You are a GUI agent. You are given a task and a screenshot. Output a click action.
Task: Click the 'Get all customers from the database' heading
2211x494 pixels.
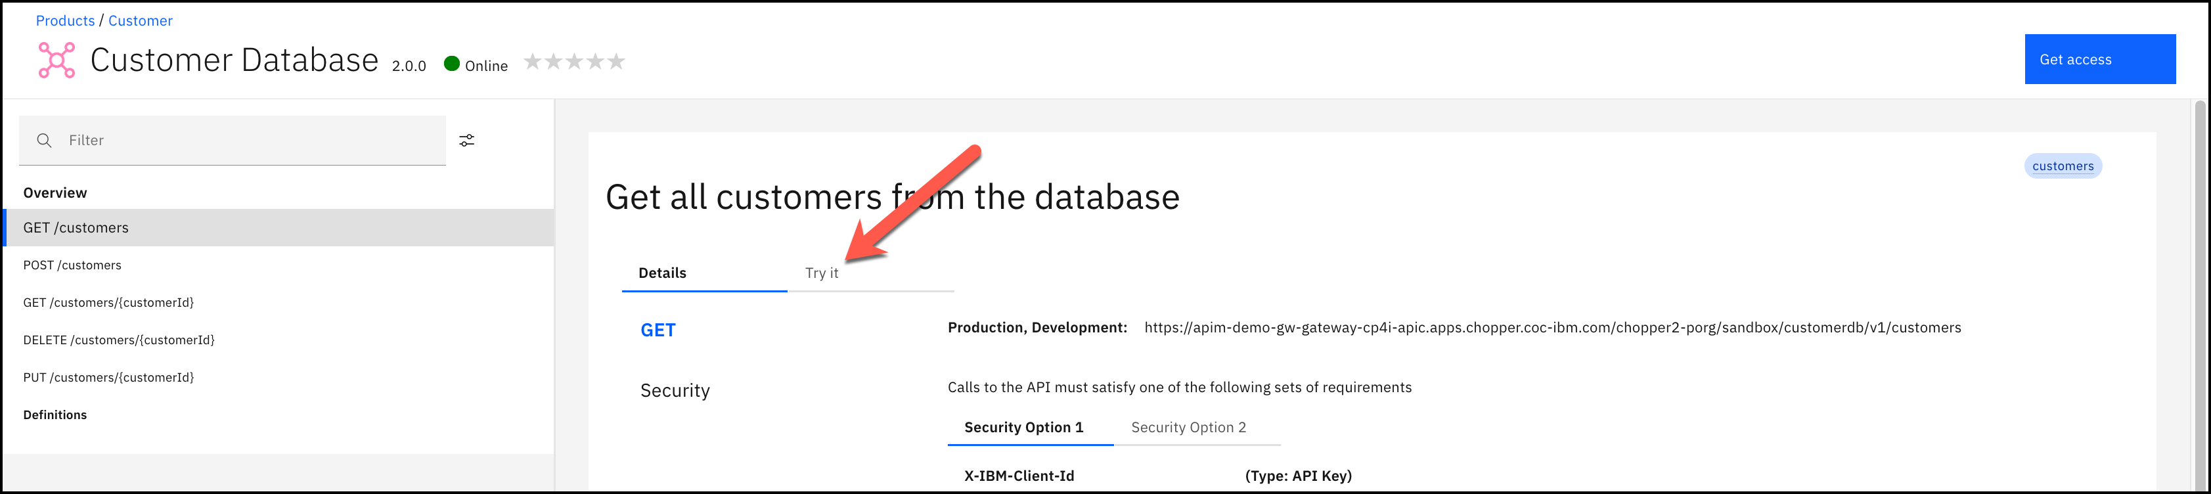(893, 197)
